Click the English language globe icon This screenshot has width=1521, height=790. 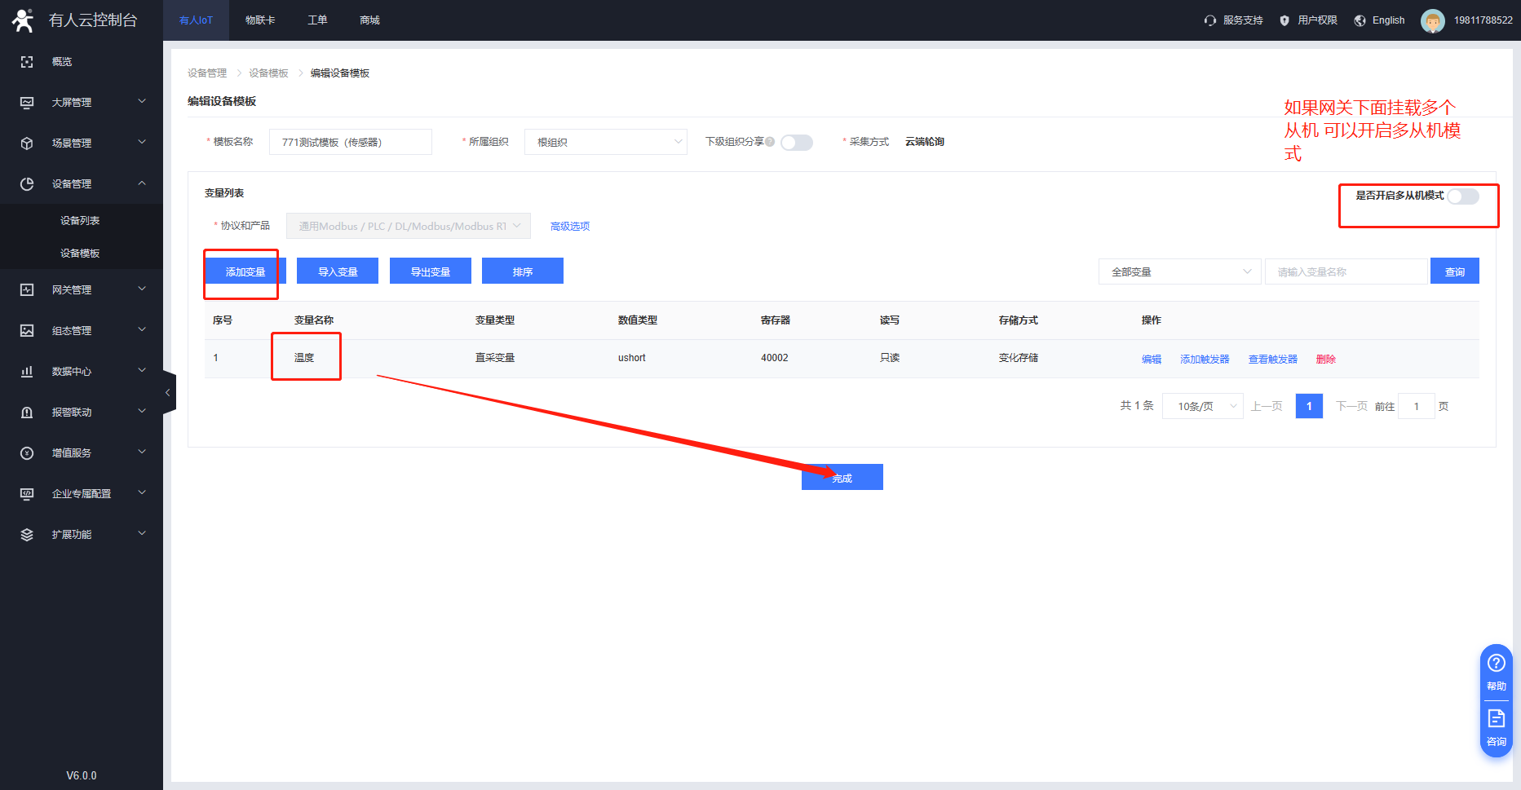pos(1360,20)
